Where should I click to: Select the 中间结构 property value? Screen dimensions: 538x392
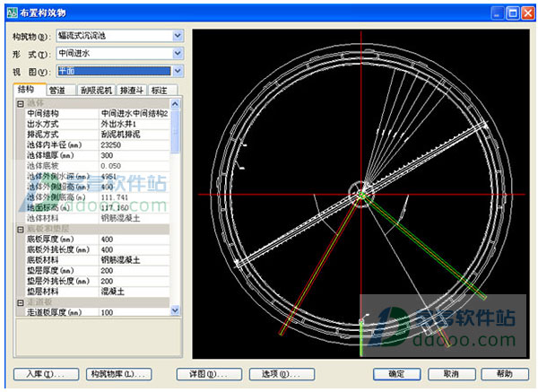[x=134, y=114]
